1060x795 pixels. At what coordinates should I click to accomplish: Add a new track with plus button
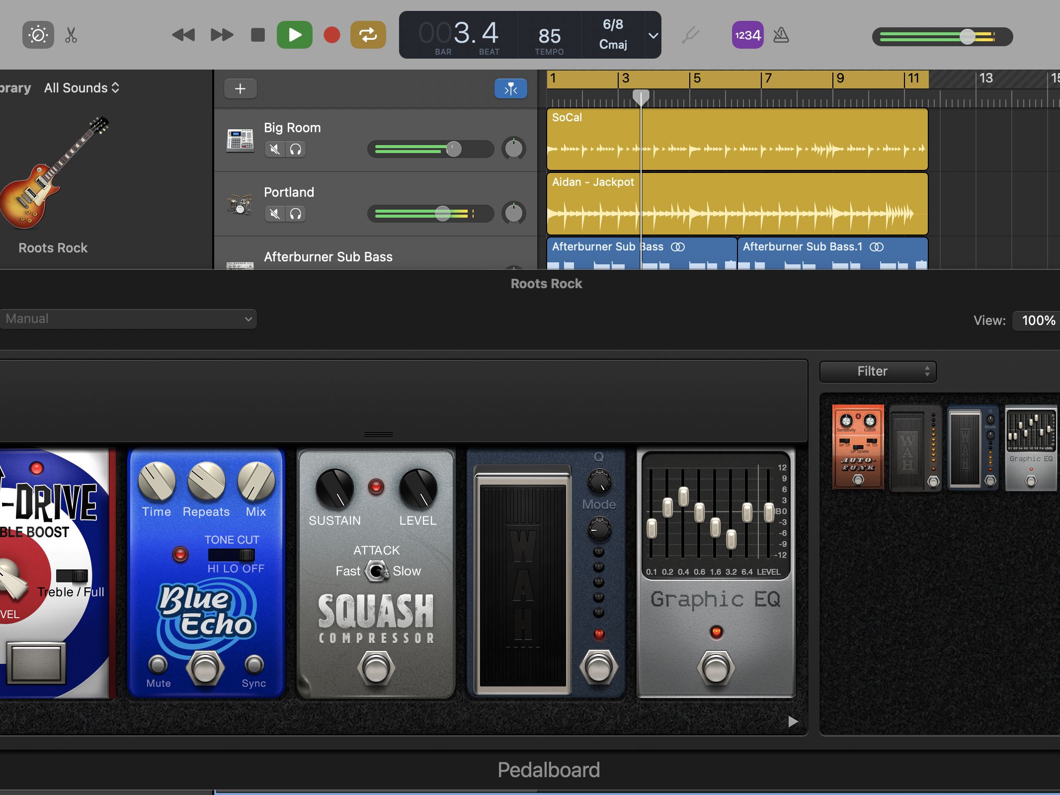pyautogui.click(x=240, y=89)
